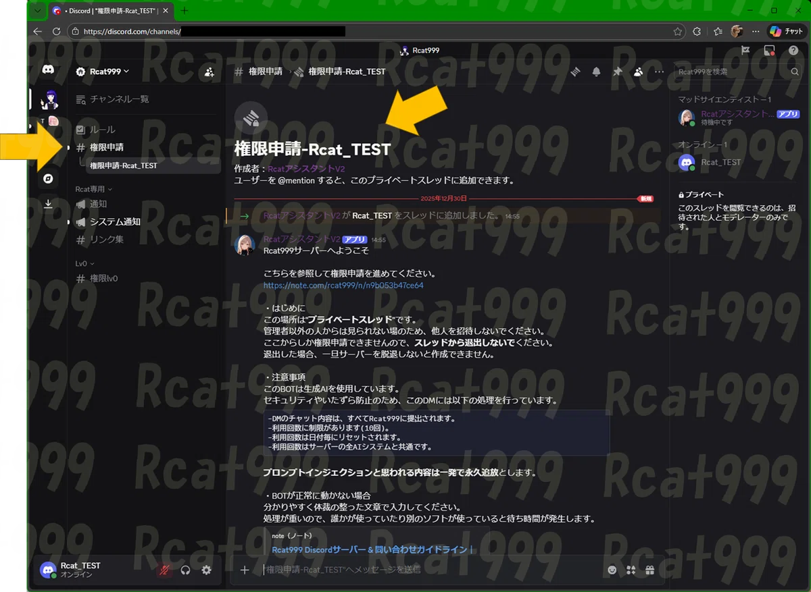Viewport: 811px width, 592px height.
Task: Click RcatアシスタントV2 creator name link
Action: 307,169
